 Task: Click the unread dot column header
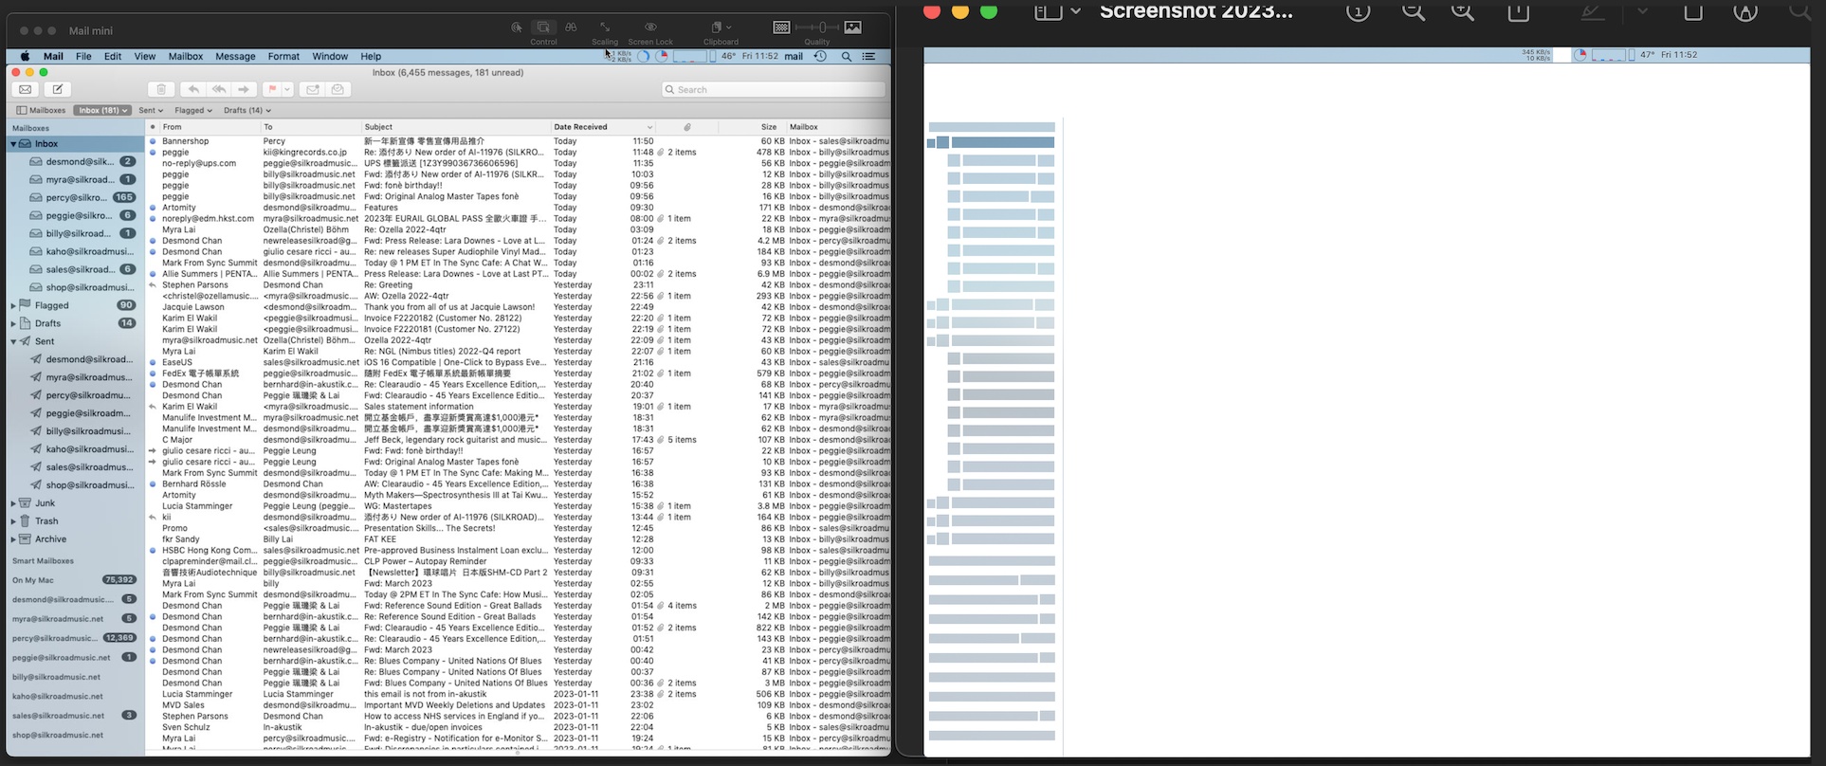point(153,127)
